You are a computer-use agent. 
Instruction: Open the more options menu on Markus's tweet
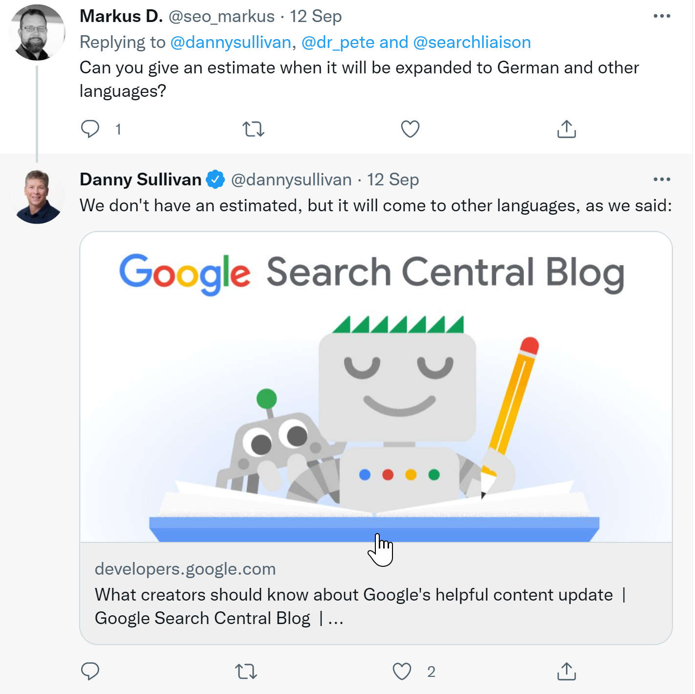[662, 16]
